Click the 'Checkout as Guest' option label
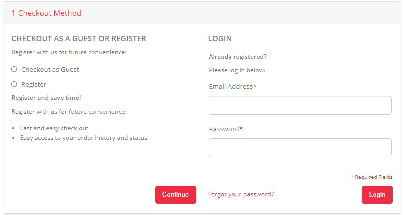404x215 pixels. point(50,70)
